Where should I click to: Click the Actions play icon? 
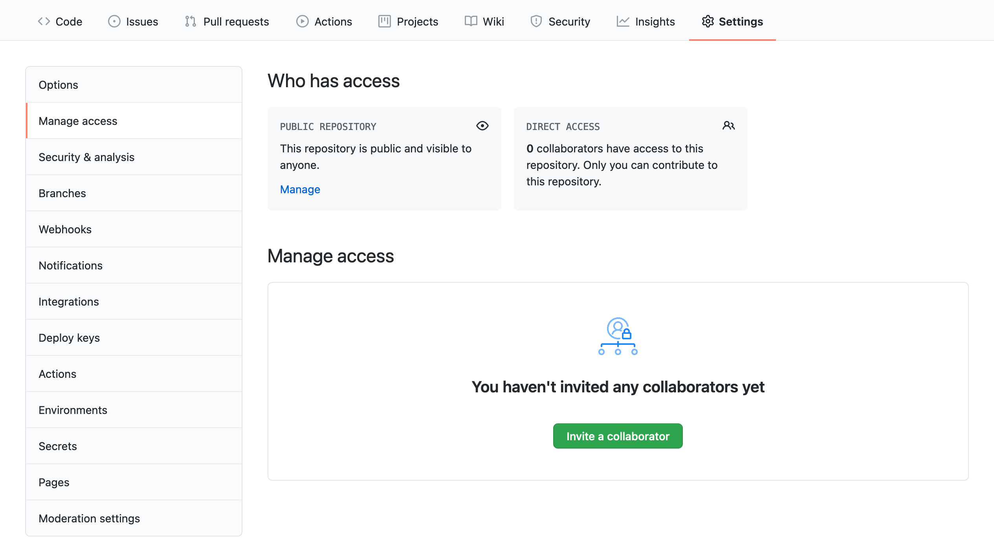[x=302, y=21]
